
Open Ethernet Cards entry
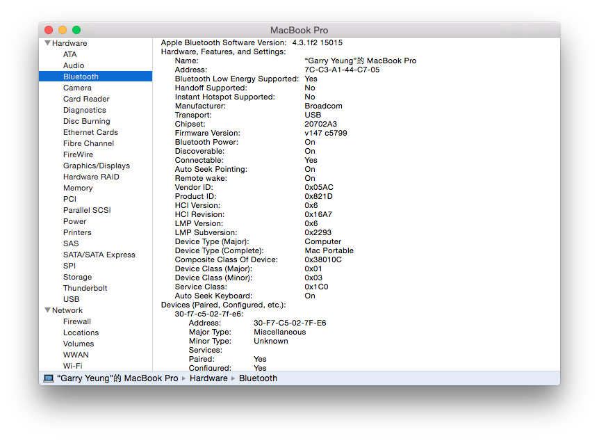click(x=90, y=132)
